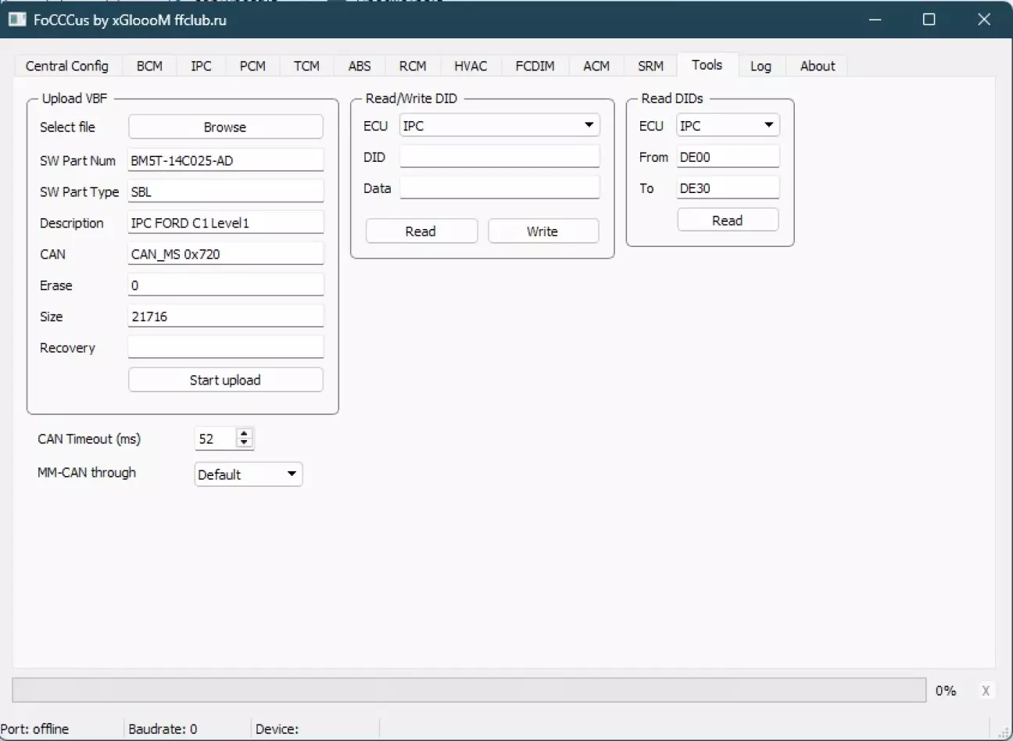This screenshot has height=741, width=1013.
Task: Click Read button in Read DIDs group
Action: (727, 220)
